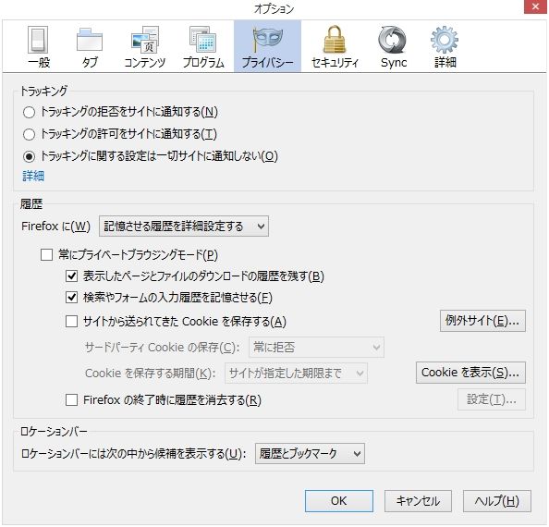Click the Firefox に(W) label

(x=56, y=227)
